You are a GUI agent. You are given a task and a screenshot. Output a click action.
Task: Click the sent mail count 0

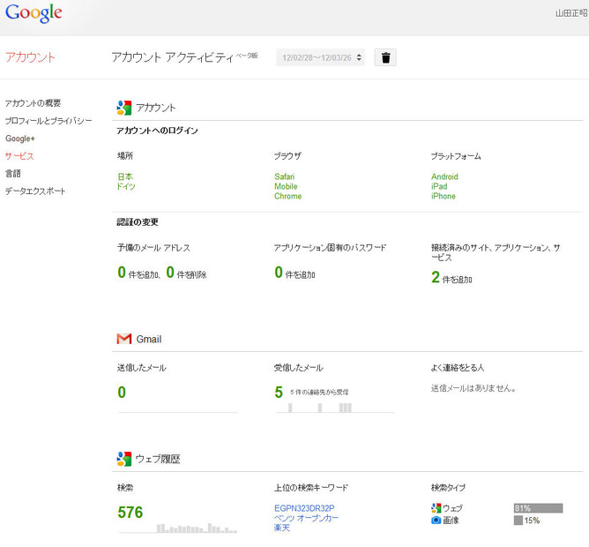(x=122, y=392)
